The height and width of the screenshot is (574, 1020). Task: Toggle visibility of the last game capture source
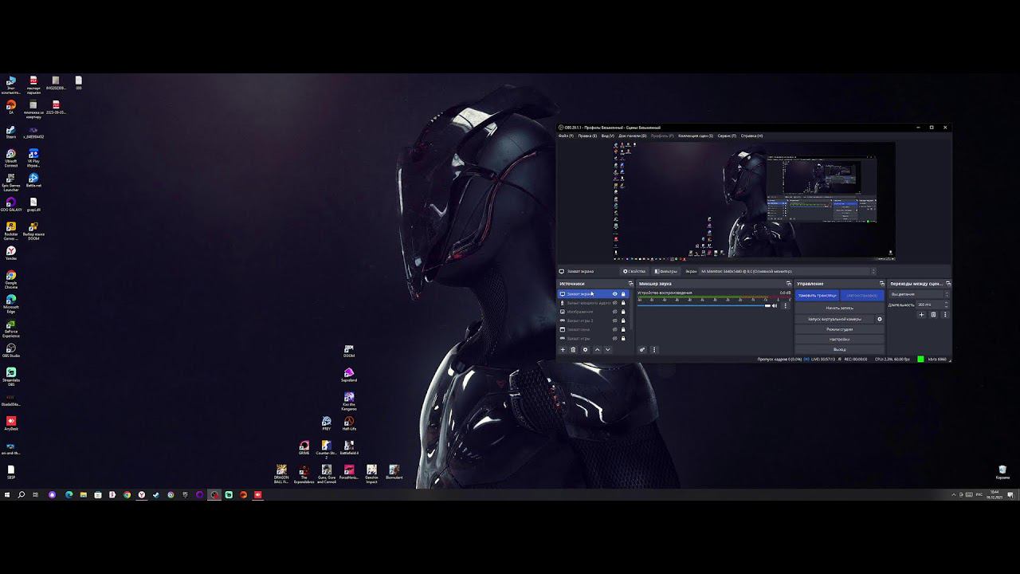614,339
